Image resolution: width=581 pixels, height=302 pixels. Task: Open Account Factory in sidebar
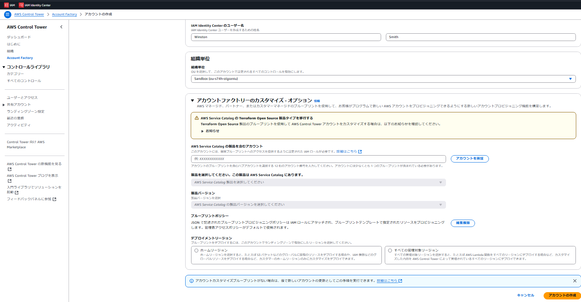coord(20,58)
